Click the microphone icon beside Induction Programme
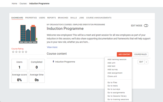This screenshot has width=163, height=102. click(x=53, y=62)
